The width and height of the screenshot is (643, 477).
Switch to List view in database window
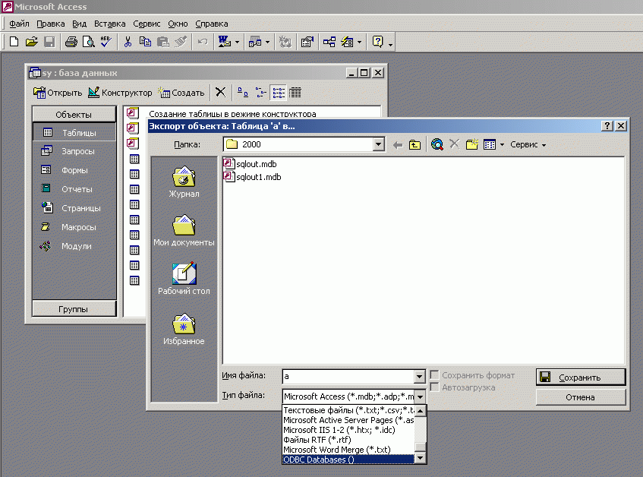click(x=279, y=93)
